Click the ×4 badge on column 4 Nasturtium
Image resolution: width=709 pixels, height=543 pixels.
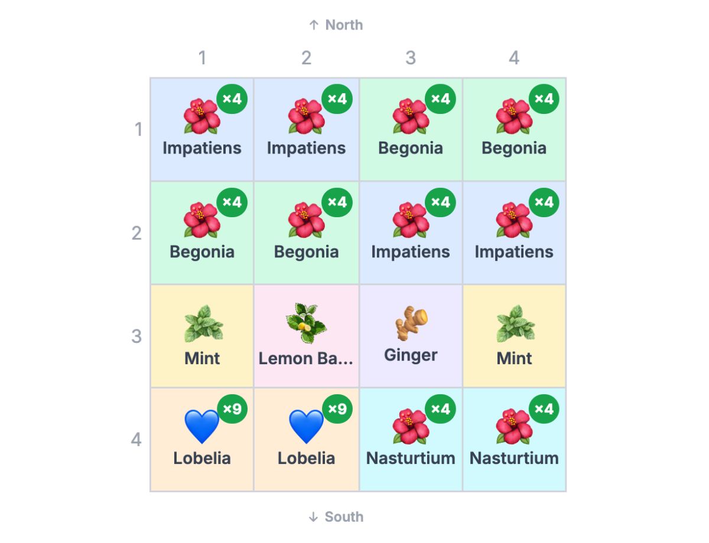pos(544,409)
